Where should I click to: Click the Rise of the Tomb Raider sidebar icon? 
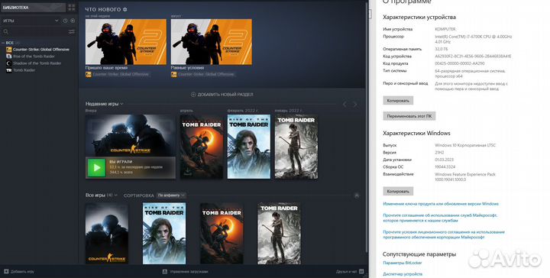click(9, 57)
